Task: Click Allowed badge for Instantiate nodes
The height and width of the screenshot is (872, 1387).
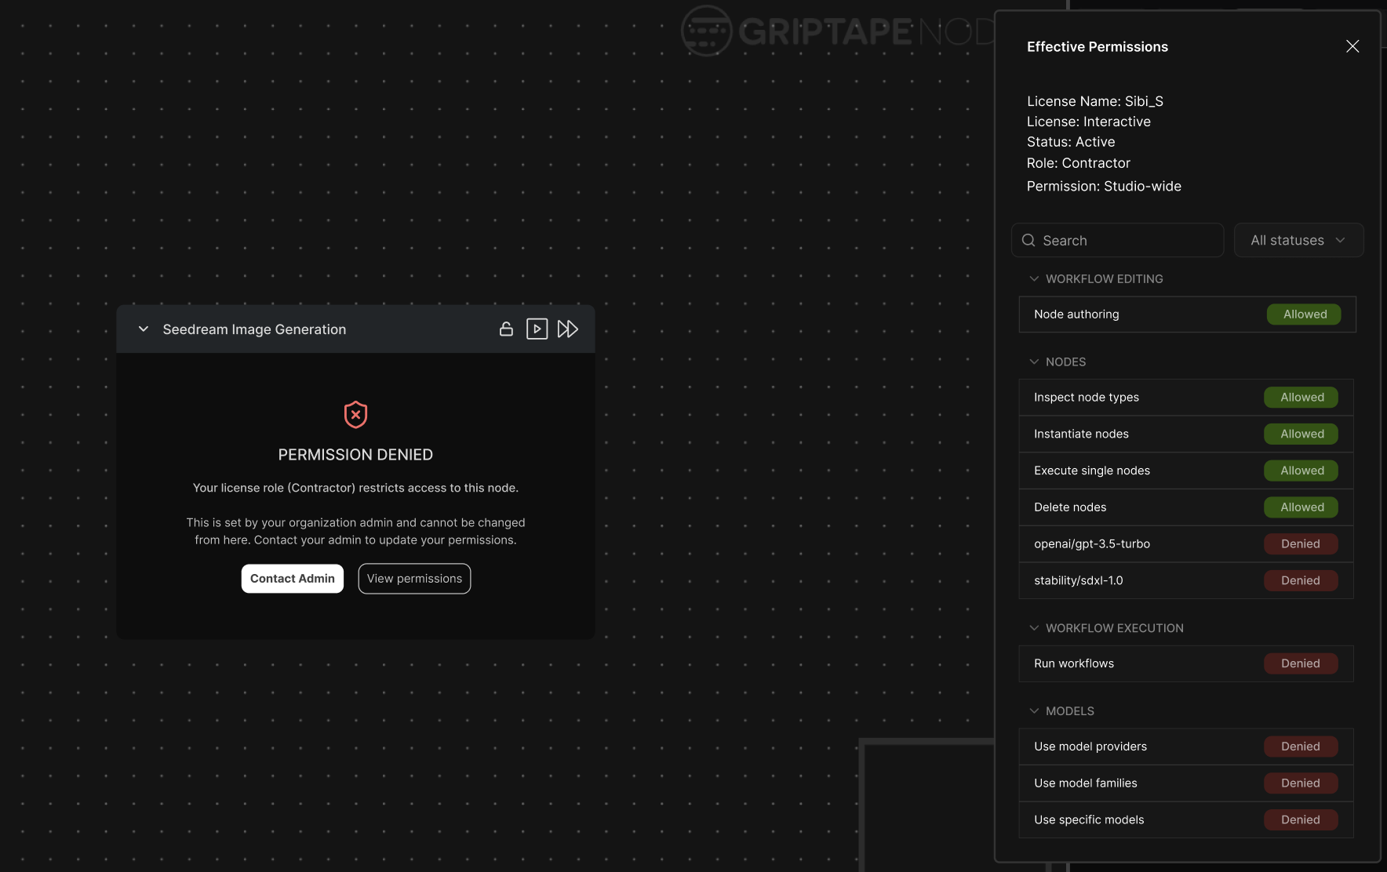Action: point(1301,434)
